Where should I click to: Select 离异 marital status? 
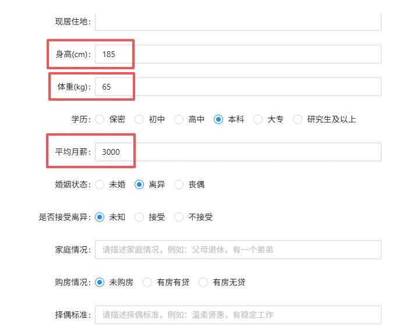(139, 184)
